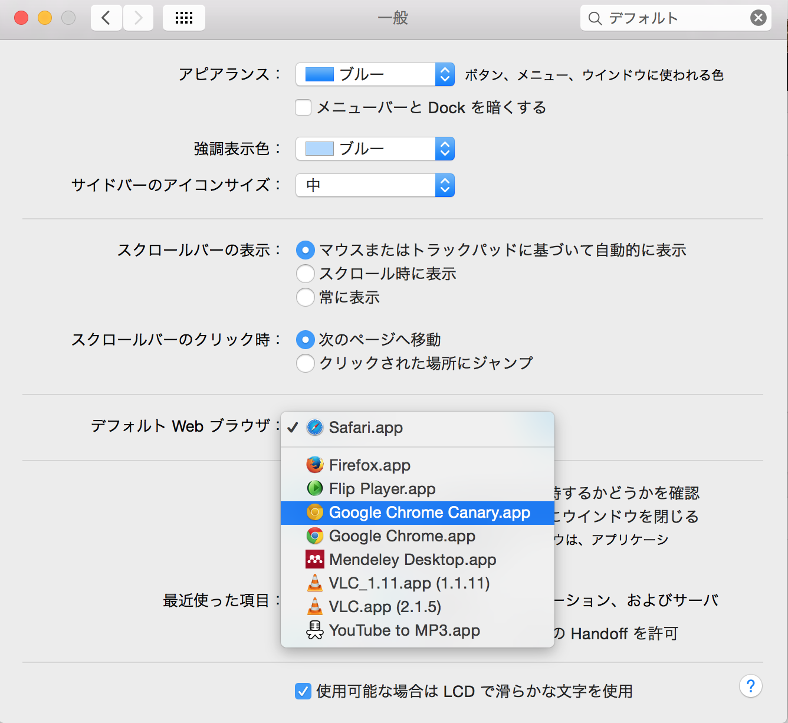Click the 一般 window title

pos(393,18)
